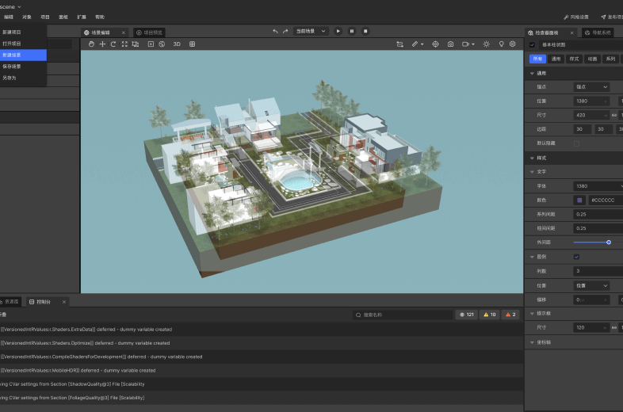This screenshot has width=623, height=412.
Task: Open the camera screenshot tool
Action: [450, 44]
